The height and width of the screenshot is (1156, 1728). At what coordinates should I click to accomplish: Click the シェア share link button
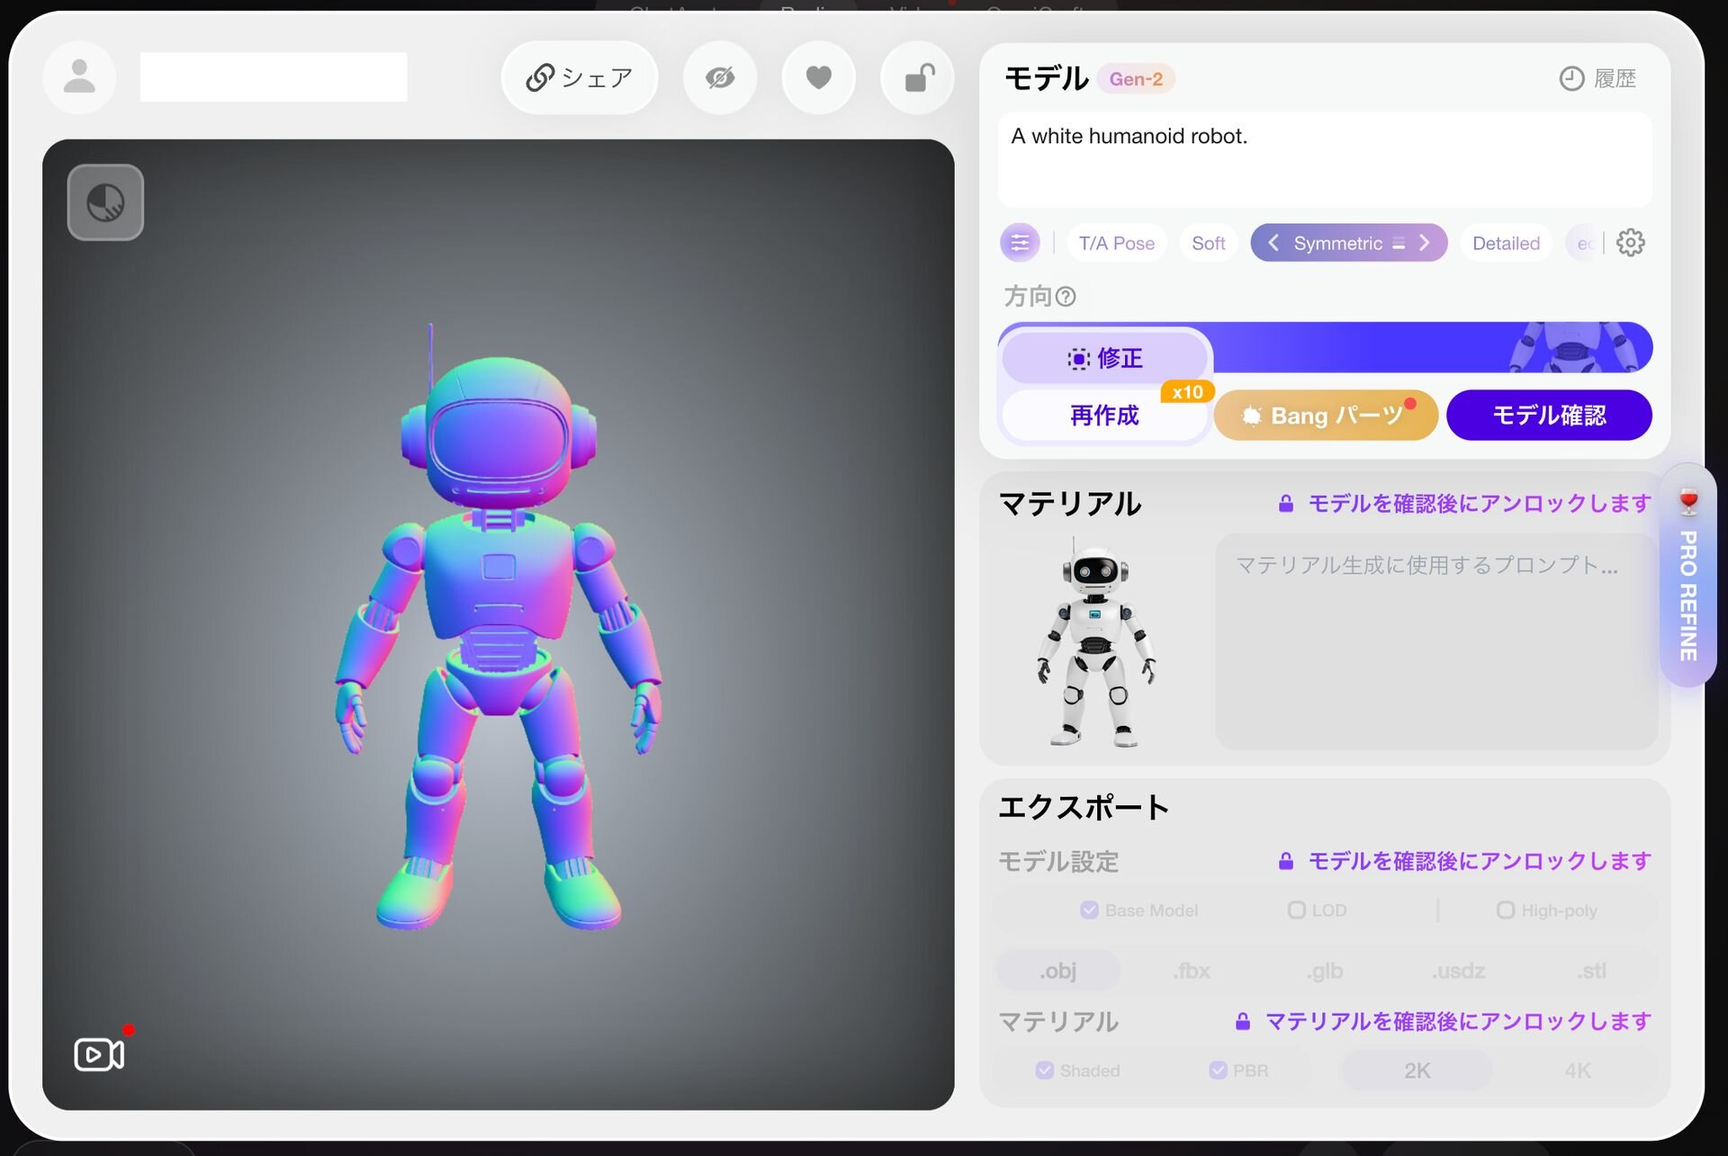coord(580,78)
